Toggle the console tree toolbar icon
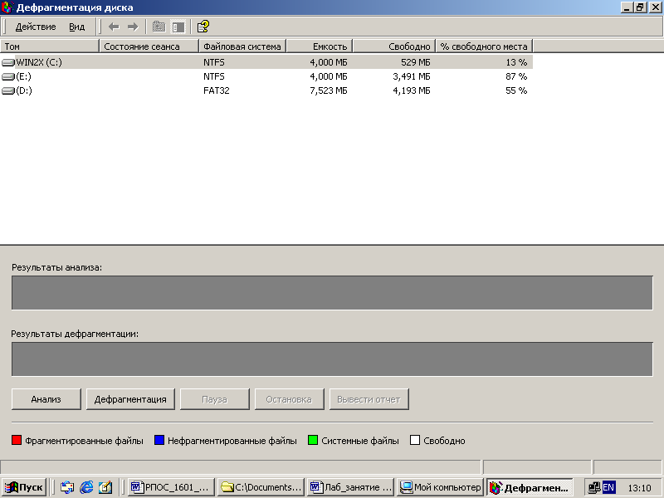The image size is (664, 498). click(178, 27)
